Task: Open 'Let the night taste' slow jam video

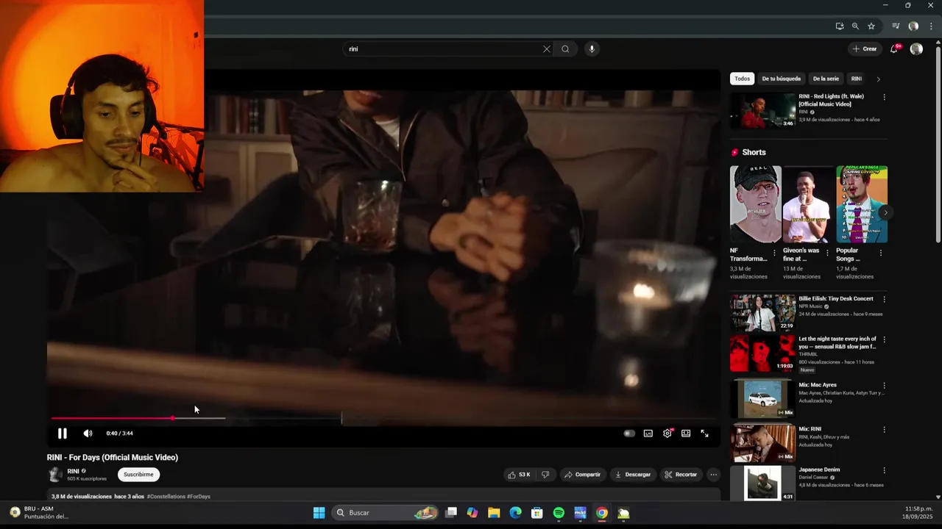Action: click(x=762, y=353)
